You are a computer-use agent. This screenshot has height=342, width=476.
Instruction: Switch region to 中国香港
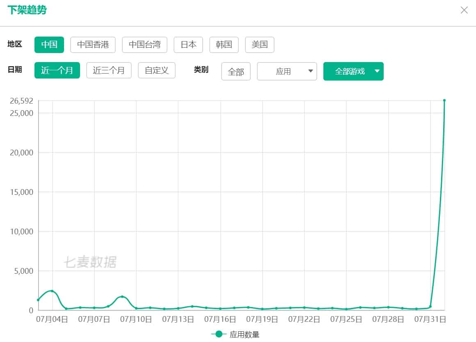pyautogui.click(x=93, y=45)
